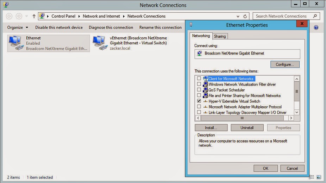326x183 pixels.
Task: Open recent locations dropdown arrow
Action: click(27, 16)
